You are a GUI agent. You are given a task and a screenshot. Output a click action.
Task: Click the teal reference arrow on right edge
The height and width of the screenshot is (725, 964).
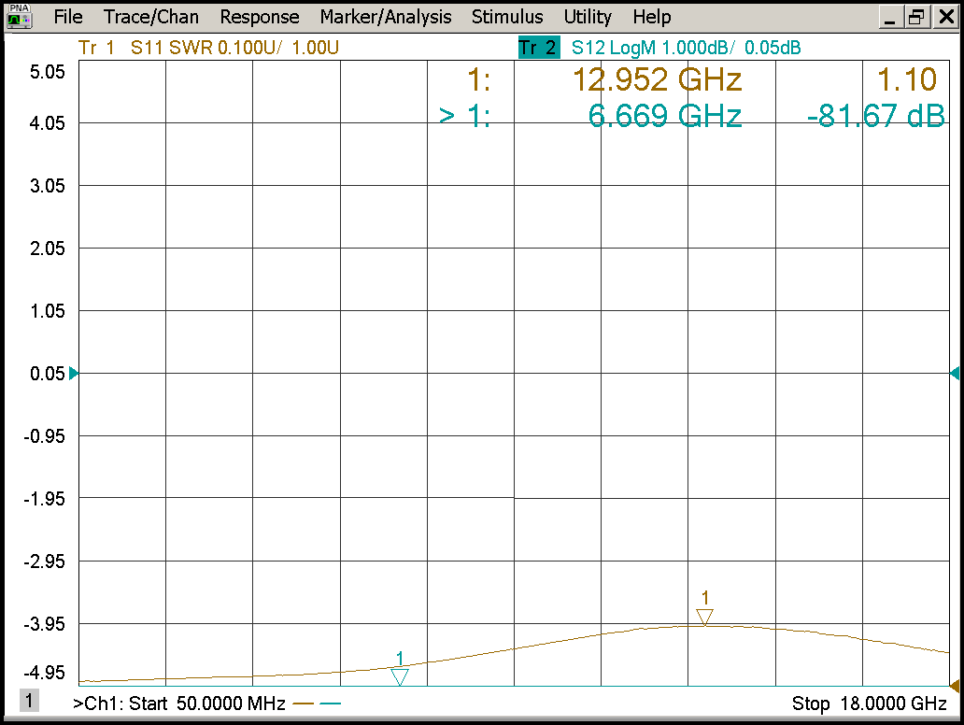(x=955, y=373)
